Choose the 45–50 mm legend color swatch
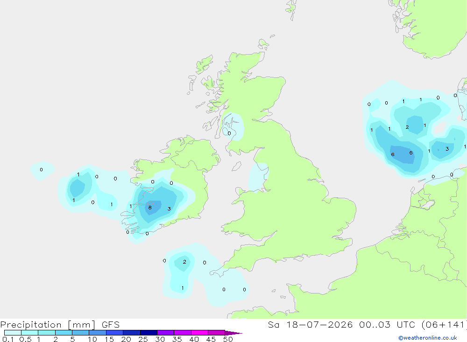 (x=217, y=333)
